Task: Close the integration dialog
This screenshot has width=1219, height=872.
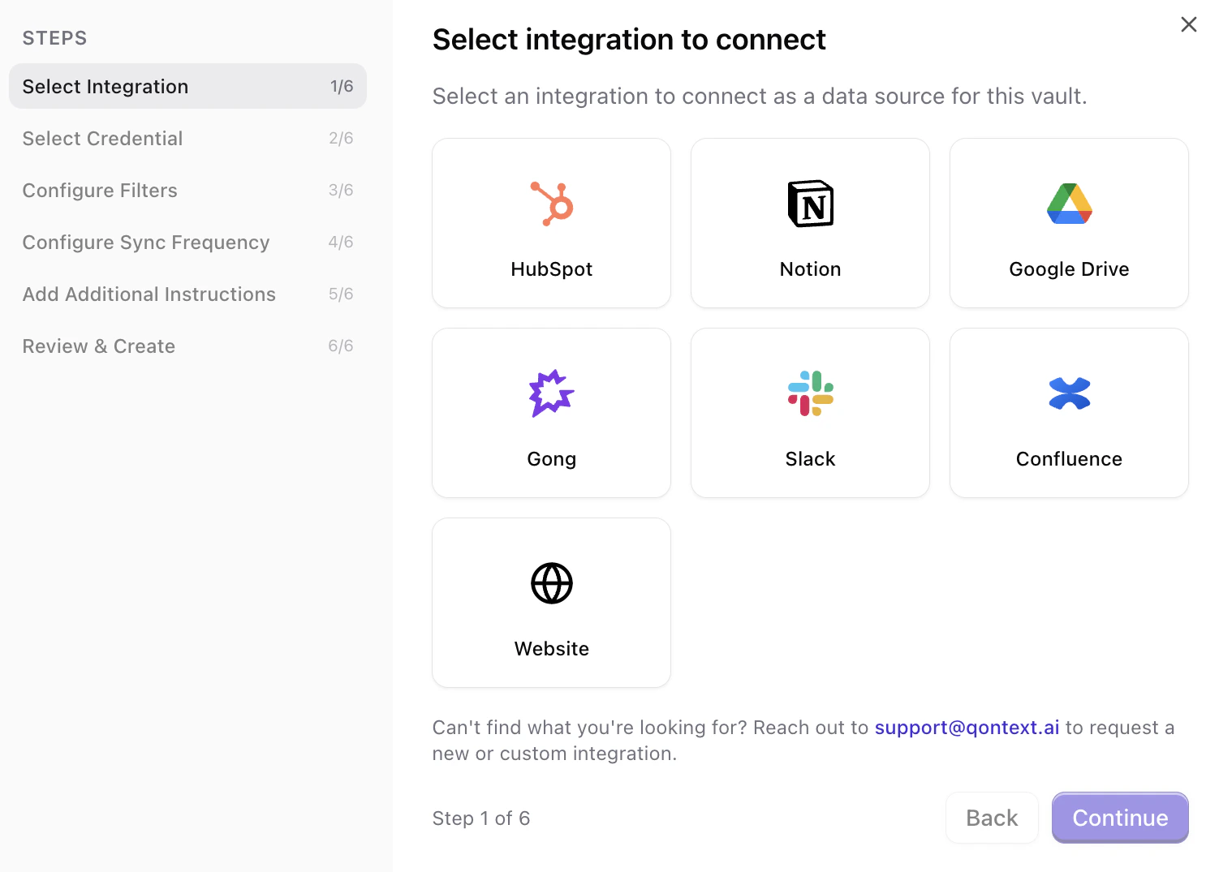Action: tap(1188, 24)
